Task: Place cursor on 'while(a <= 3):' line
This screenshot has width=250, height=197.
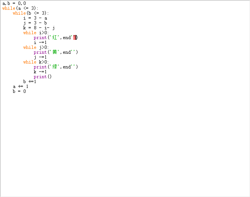Action: [20, 8]
